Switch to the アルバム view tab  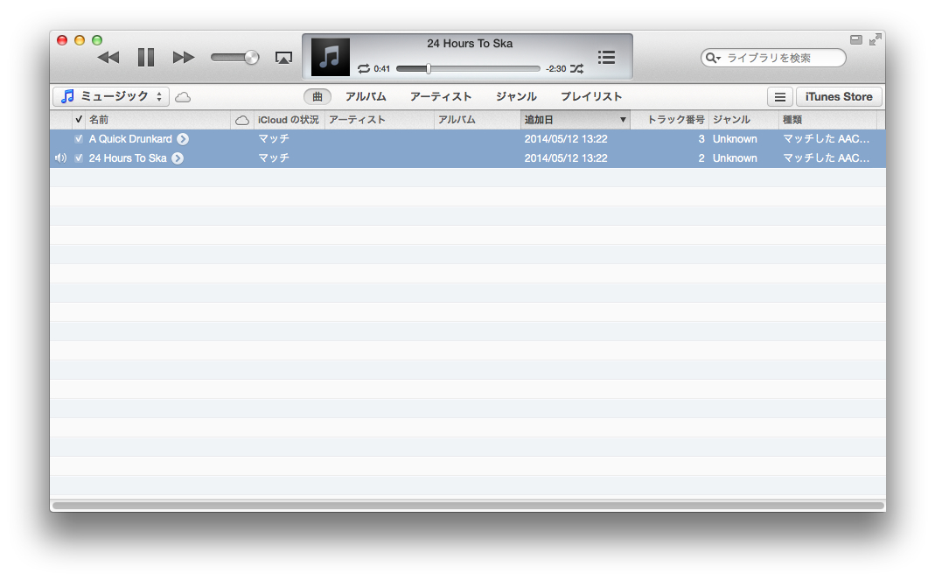pos(366,96)
